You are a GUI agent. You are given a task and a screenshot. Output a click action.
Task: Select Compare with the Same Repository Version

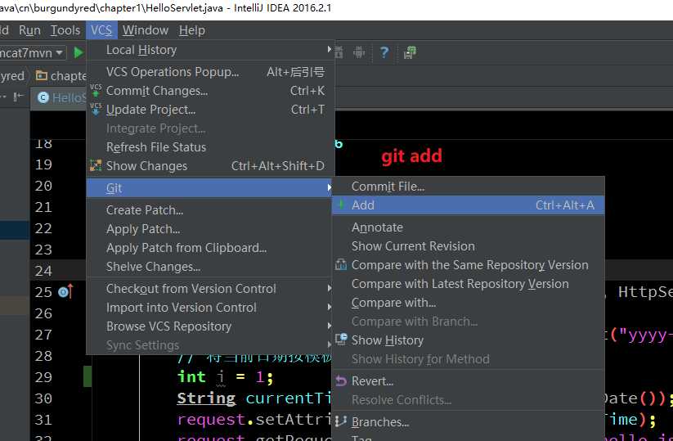tap(469, 265)
